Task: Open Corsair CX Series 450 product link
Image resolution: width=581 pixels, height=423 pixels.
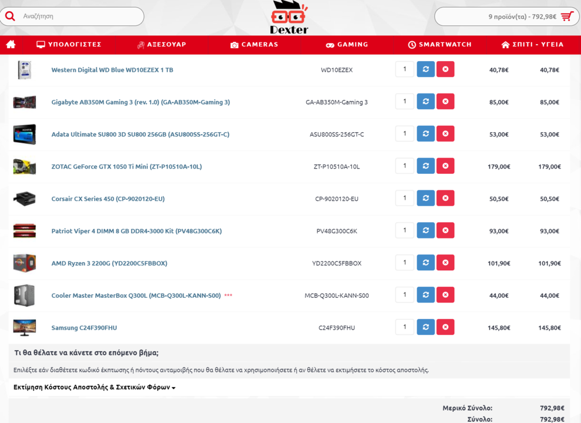Action: click(108, 199)
